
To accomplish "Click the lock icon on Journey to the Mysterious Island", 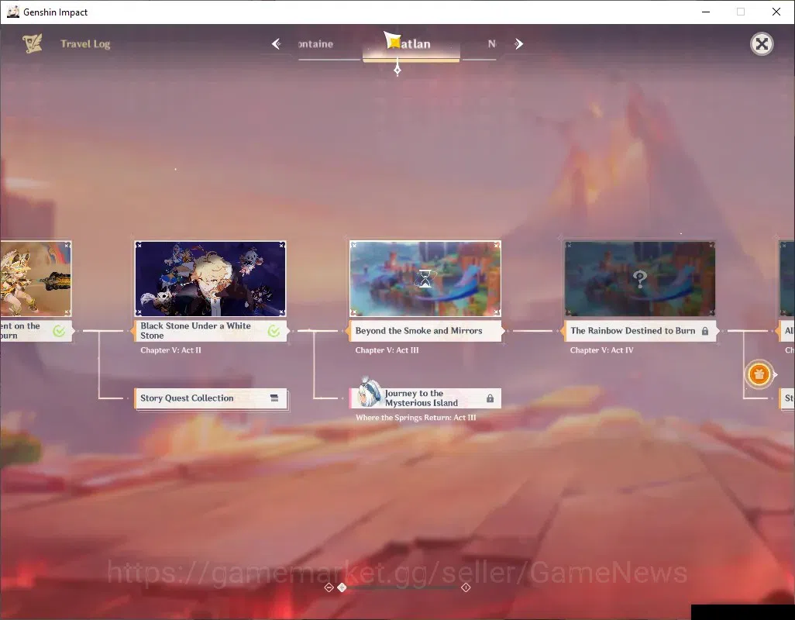I will (x=490, y=398).
